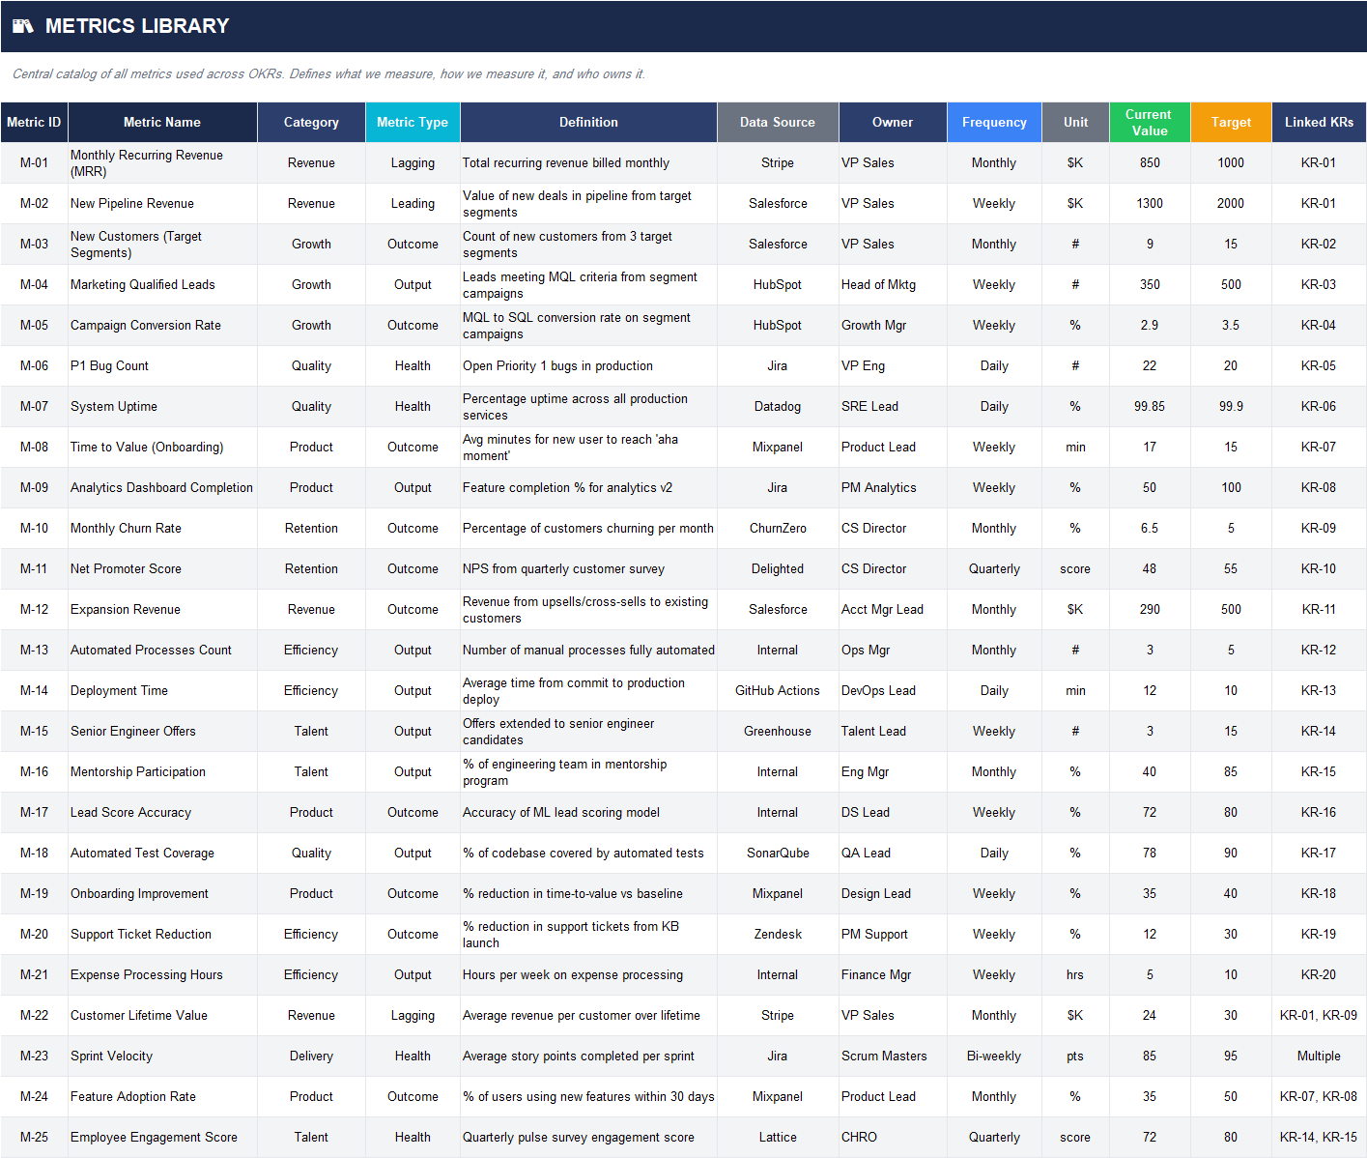Click the Scrum Masters owner cell
The width and height of the screenshot is (1367, 1158).
(893, 1056)
